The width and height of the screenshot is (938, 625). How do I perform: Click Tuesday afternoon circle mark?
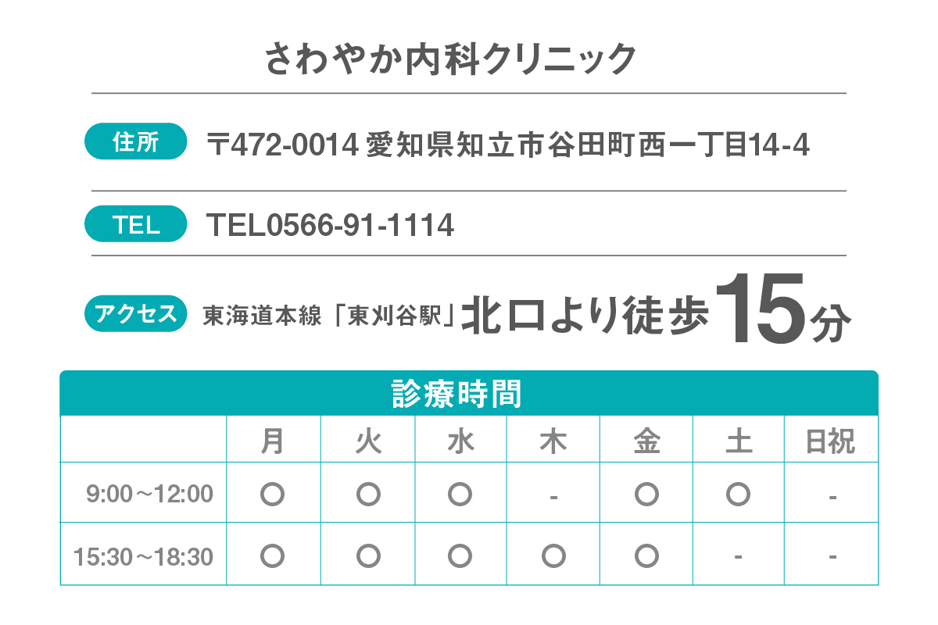(x=368, y=556)
